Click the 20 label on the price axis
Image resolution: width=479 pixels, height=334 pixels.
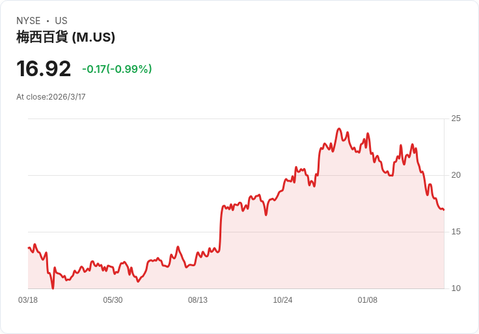point(456,175)
